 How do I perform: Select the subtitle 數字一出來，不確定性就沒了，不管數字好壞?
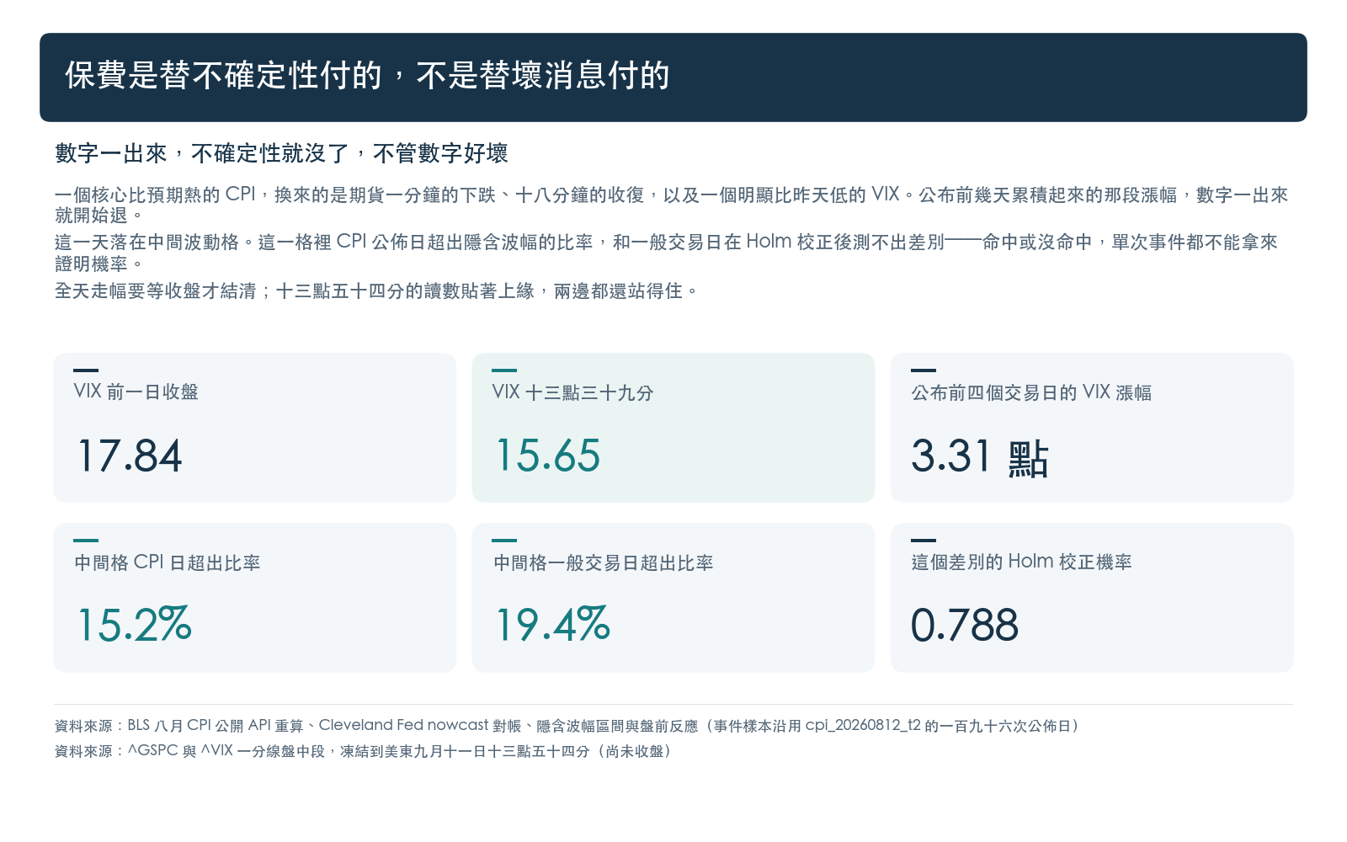pos(281,153)
